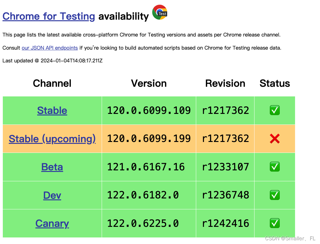Click the Chrome Test logo icon
This screenshot has height=244, width=320.
tap(160, 12)
